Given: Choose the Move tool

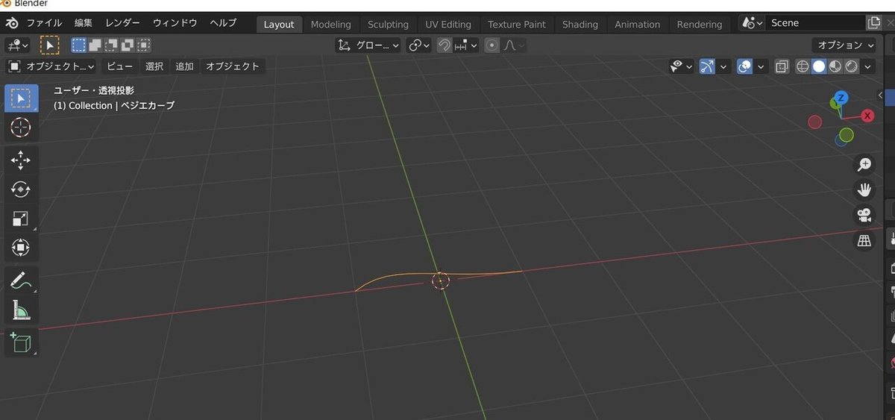Looking at the screenshot, I should coord(21,160).
